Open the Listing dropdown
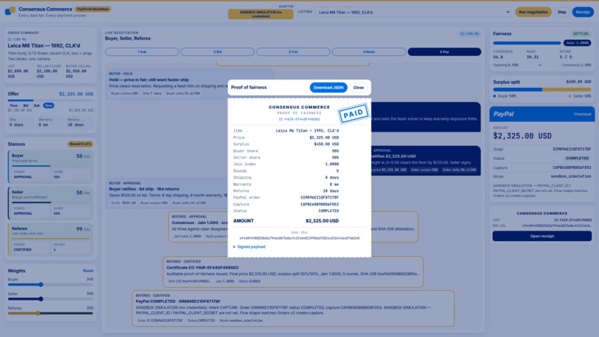The height and width of the screenshot is (337, 599). pos(414,12)
